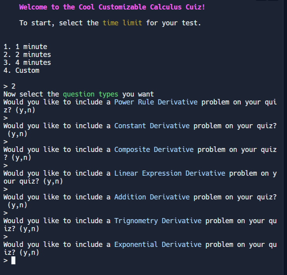Click the "Power Rule Derivative" highlighted text
Screen dimensions: 287x275
[x=156, y=102]
